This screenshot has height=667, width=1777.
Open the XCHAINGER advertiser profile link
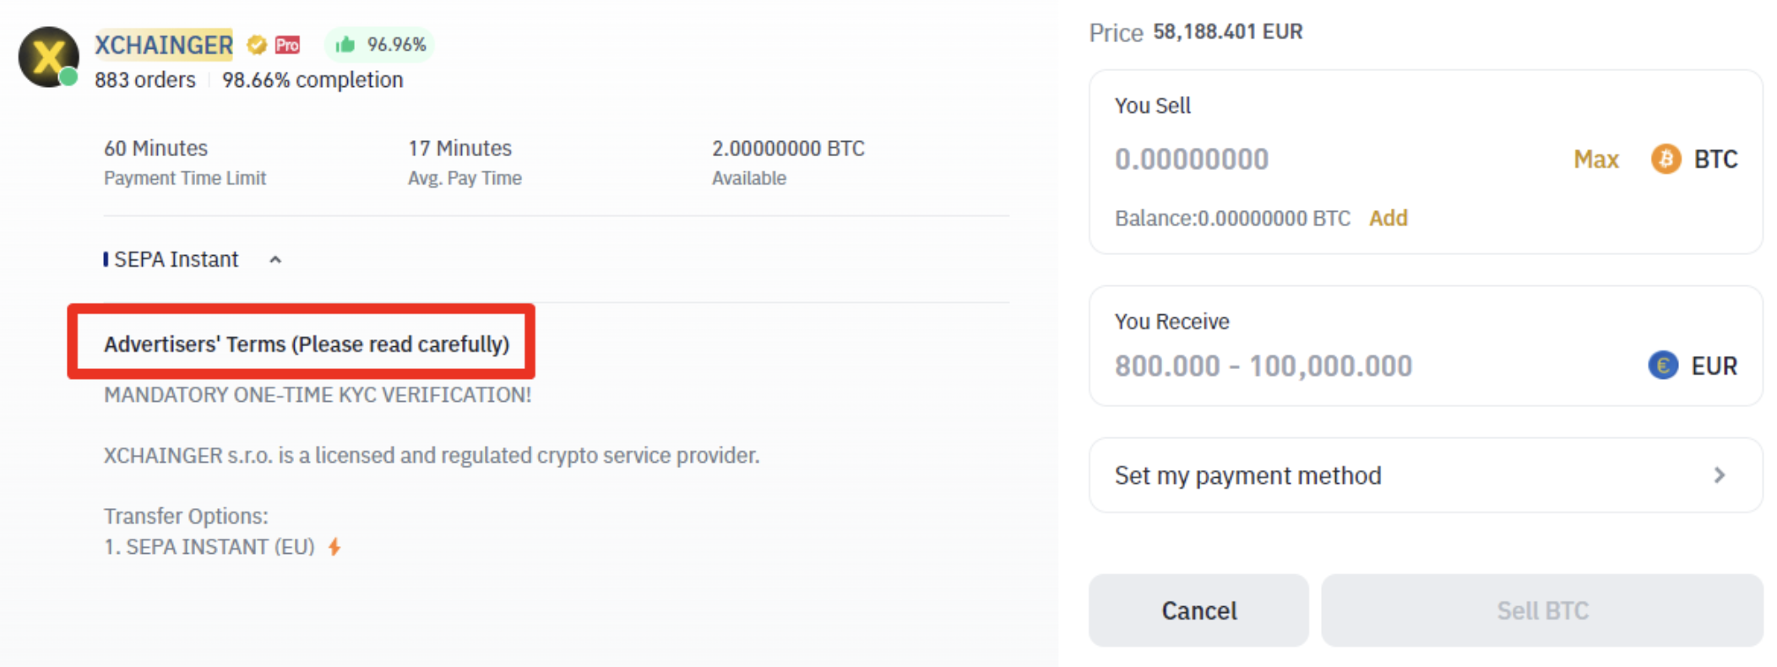click(164, 45)
